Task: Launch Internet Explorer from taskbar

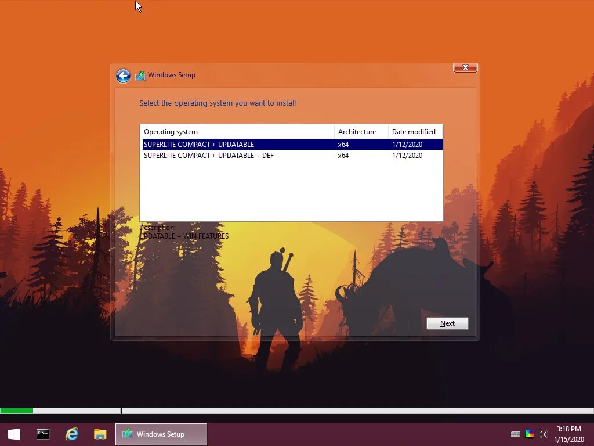Action: [x=71, y=434]
